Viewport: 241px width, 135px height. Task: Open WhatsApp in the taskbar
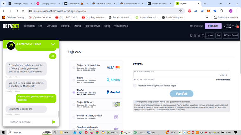point(139,132)
